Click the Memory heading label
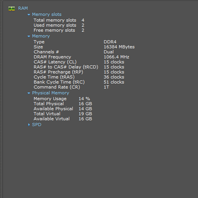This screenshot has height=198, width=198. 41,36
